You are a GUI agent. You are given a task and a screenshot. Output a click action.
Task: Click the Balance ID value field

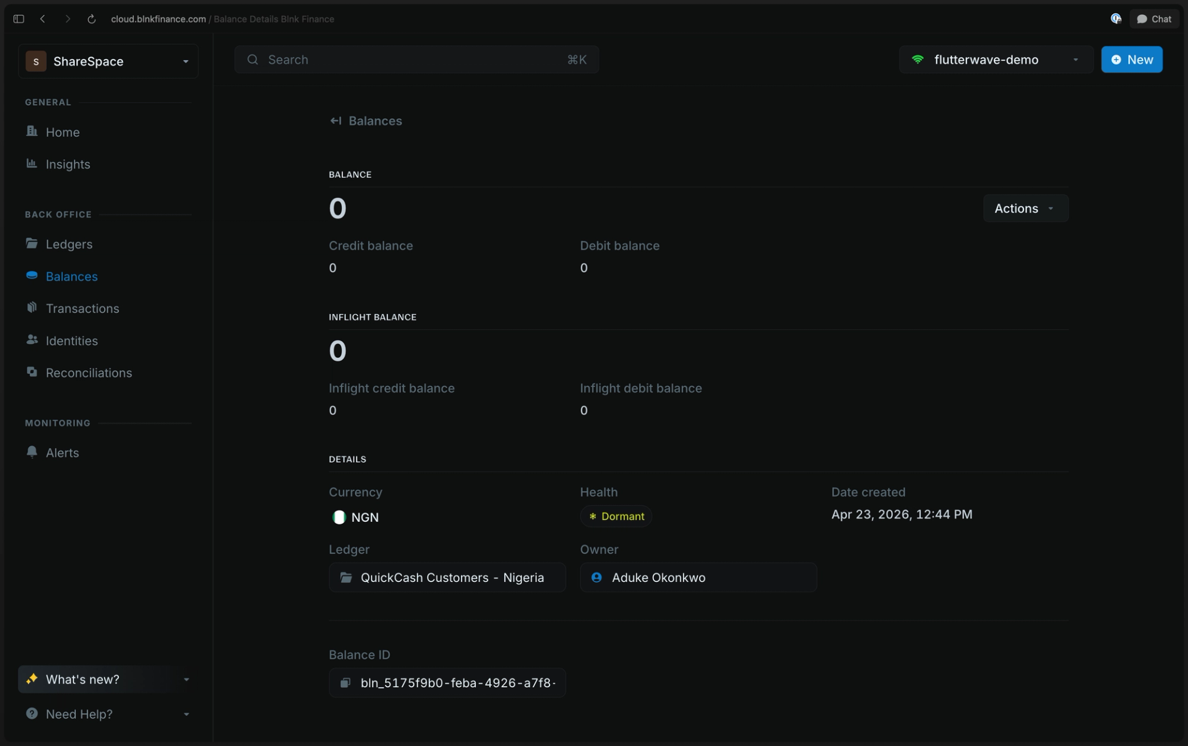point(447,683)
